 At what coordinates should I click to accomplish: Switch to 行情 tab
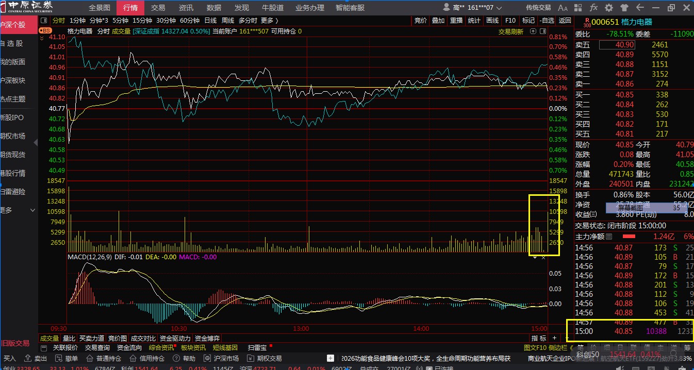tap(130, 8)
